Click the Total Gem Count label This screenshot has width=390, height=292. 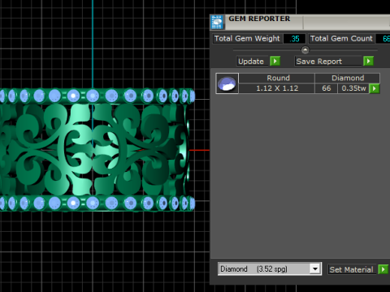pos(341,39)
